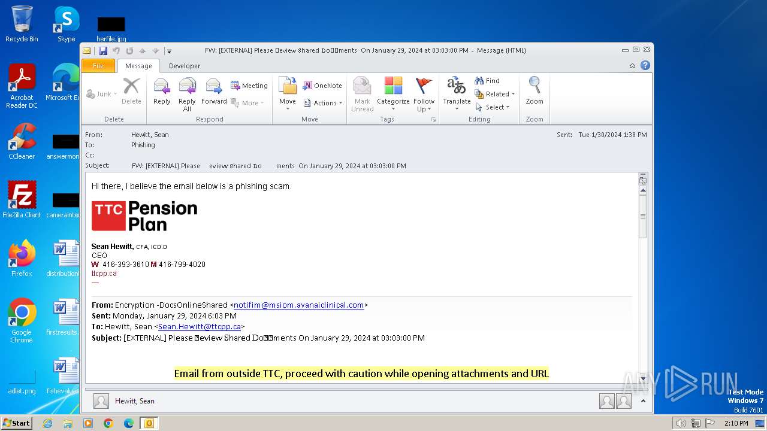Expand the People Pane chevron
This screenshot has width=767, height=431.
643,401
